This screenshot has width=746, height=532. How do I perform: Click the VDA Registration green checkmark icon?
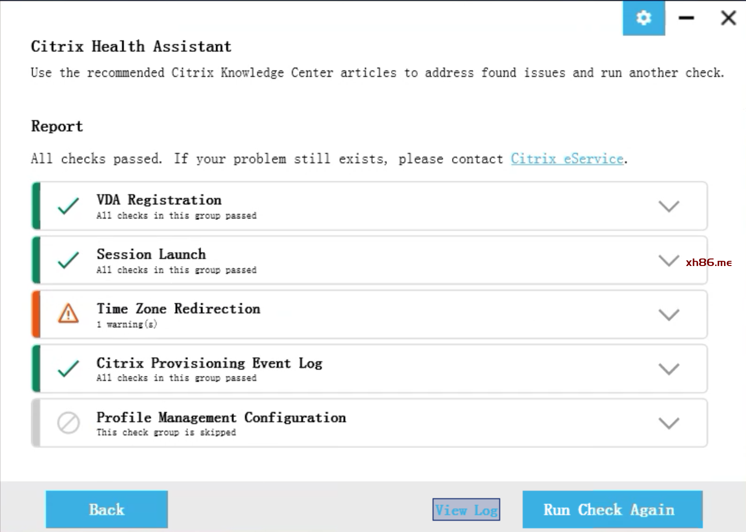(x=69, y=206)
